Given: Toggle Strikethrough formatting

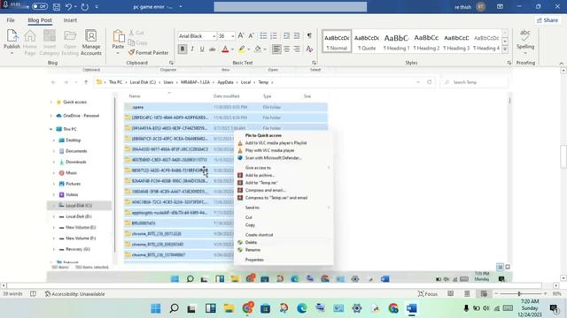Looking at the screenshot, I should pyautogui.click(x=213, y=49).
